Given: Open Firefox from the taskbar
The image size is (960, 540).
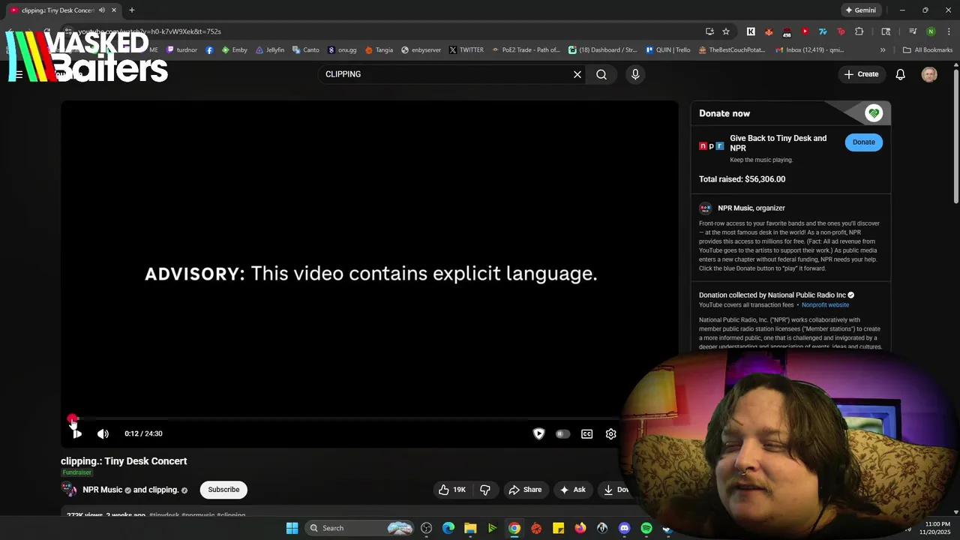Looking at the screenshot, I should 580,528.
